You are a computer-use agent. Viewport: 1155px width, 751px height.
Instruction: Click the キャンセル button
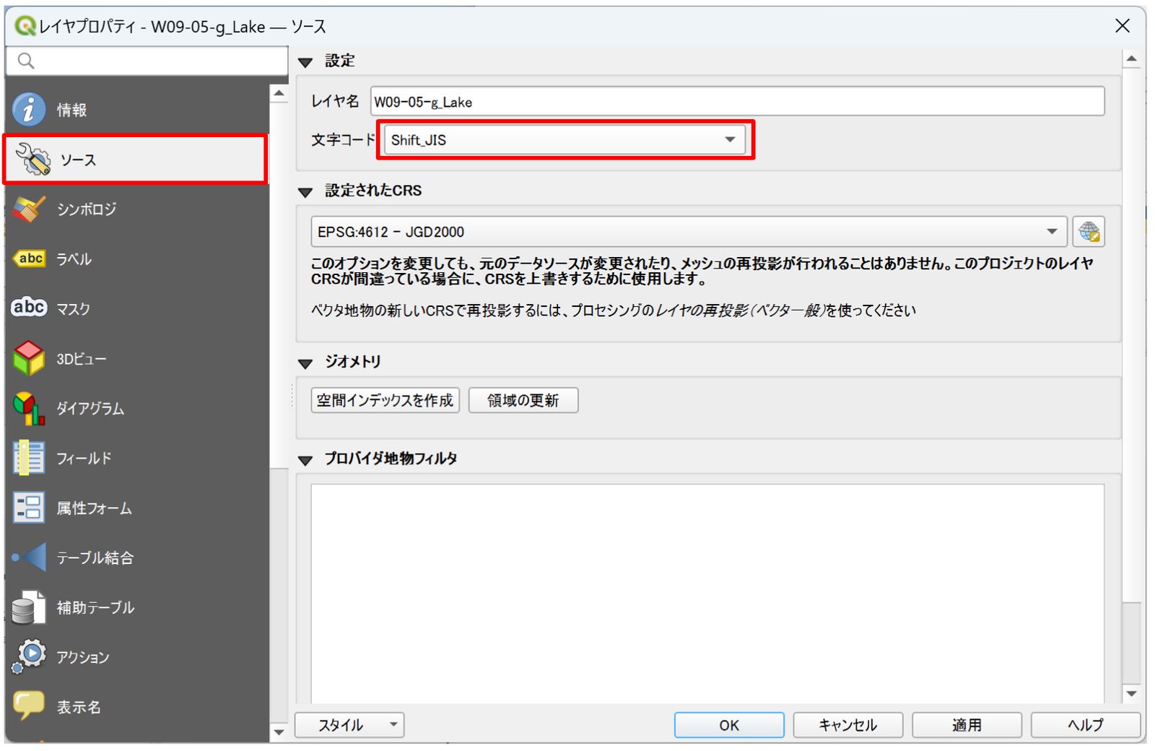click(x=848, y=725)
